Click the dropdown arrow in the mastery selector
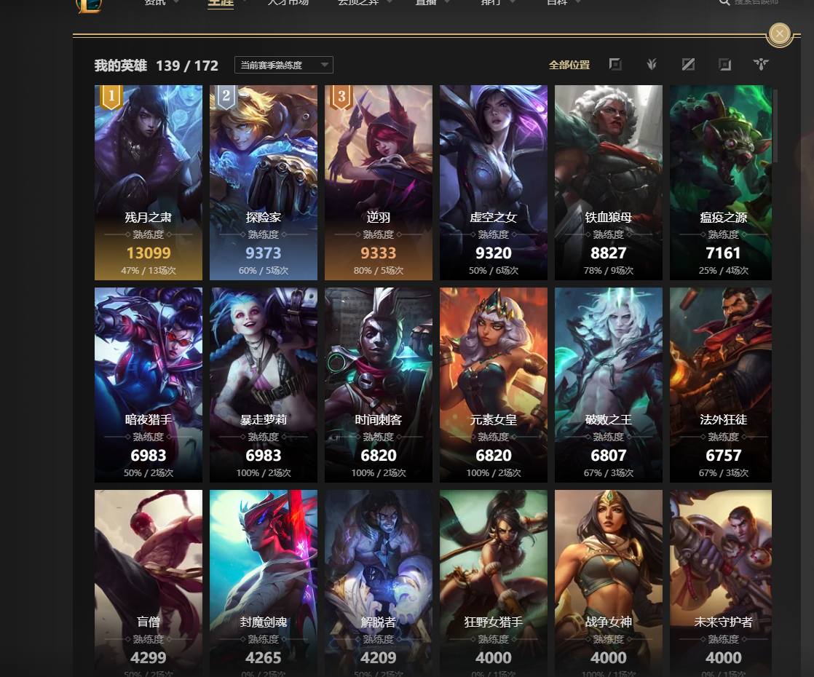 [x=325, y=65]
